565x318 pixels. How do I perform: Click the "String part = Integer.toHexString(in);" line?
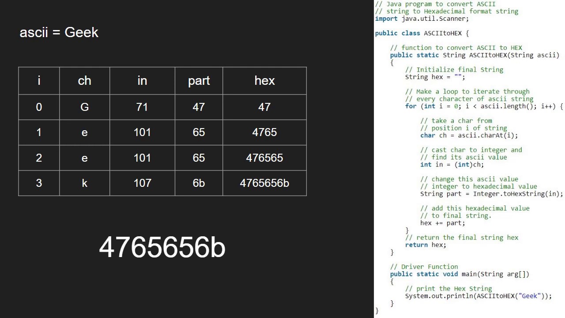click(492, 193)
